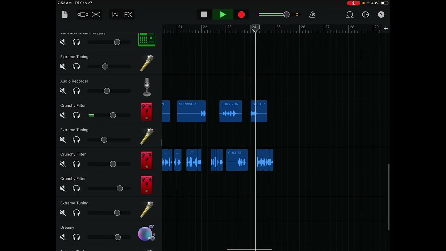
Task: Mute the drum machine track at top
Action: (x=63, y=42)
